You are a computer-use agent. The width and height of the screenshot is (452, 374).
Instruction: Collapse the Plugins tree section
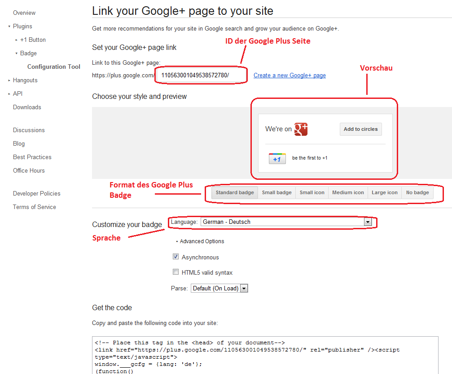(9, 26)
